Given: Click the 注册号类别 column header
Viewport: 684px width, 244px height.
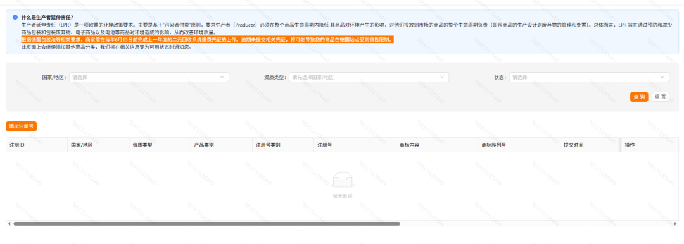Looking at the screenshot, I should tap(282, 145).
